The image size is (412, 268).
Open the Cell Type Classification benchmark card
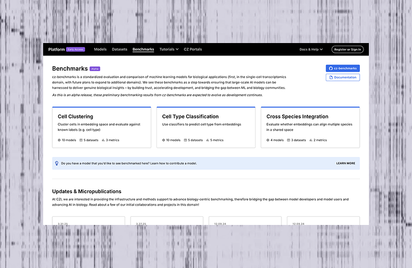click(205, 128)
